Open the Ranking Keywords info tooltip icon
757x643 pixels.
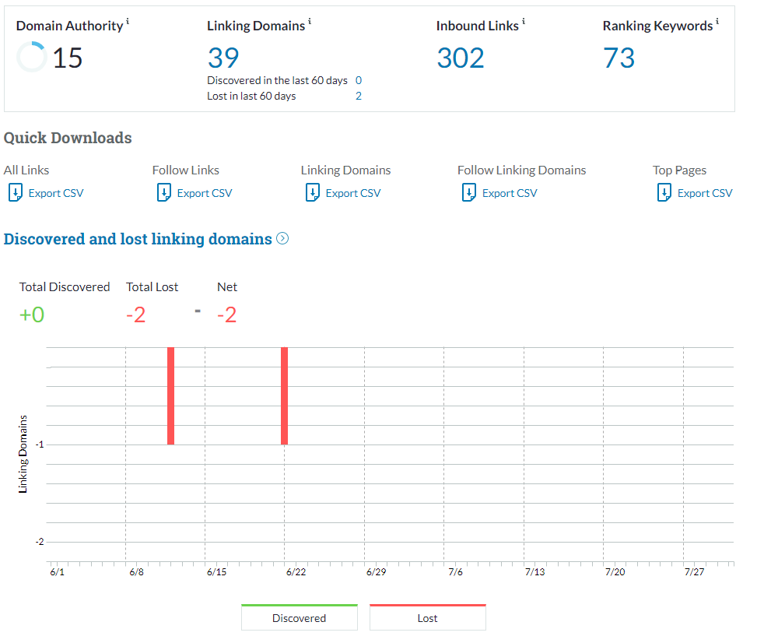point(717,22)
